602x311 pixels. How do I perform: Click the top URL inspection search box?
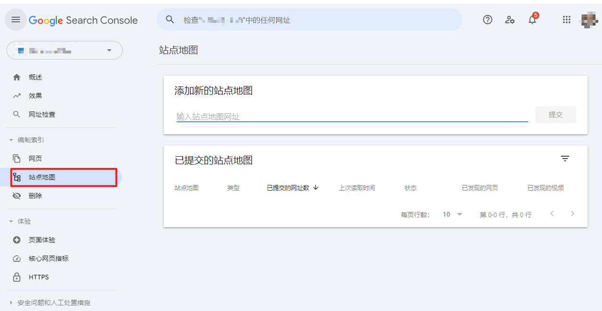tap(309, 20)
